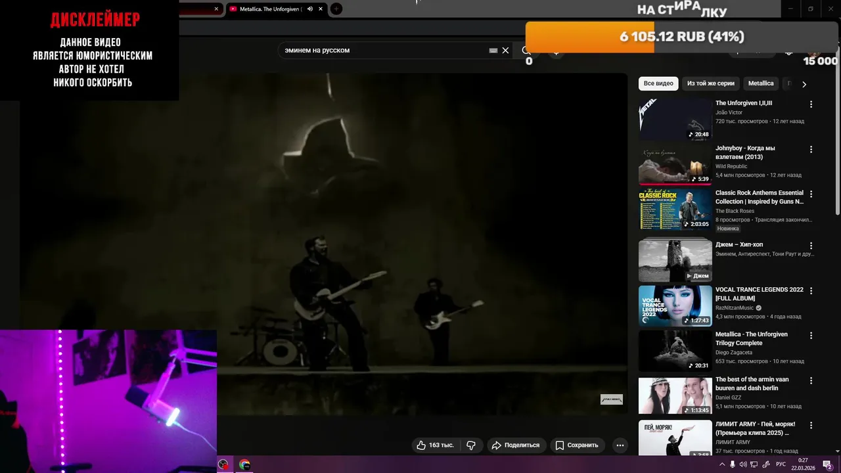The width and height of the screenshot is (841, 473).
Task: Open the Unforgiven Trilogy Complete thumbnail
Action: (675, 351)
